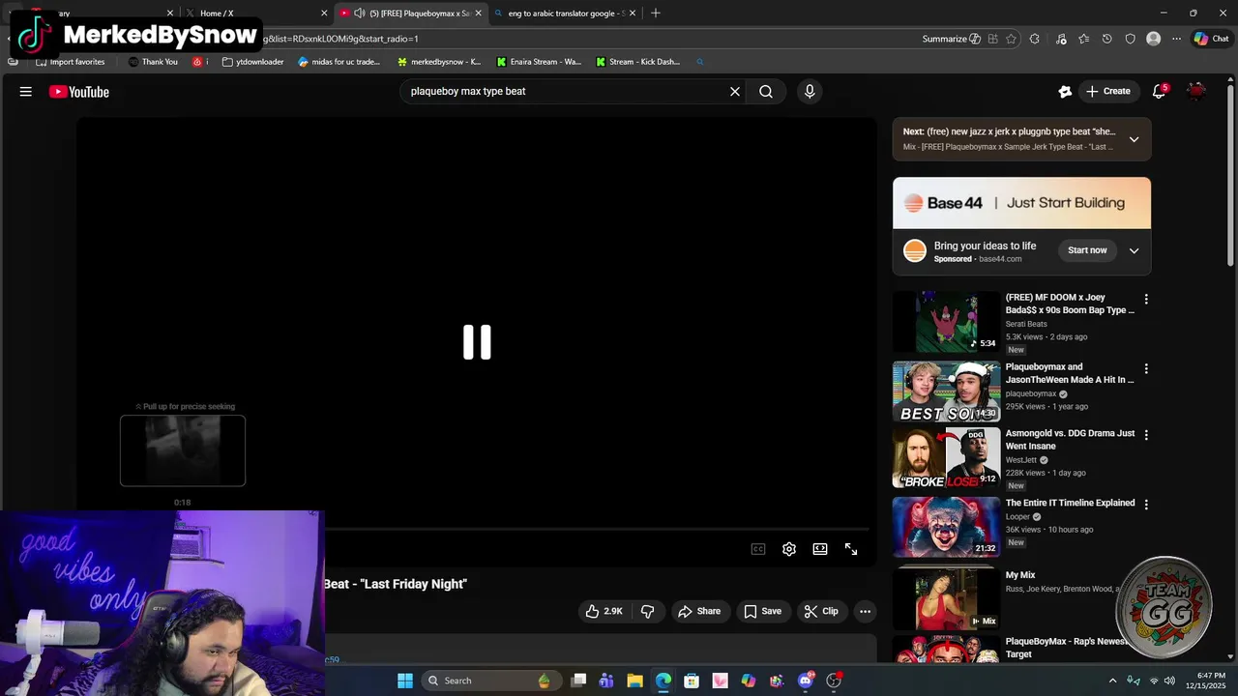
Task: Open Edge settings and more menu
Action: tap(1176, 39)
